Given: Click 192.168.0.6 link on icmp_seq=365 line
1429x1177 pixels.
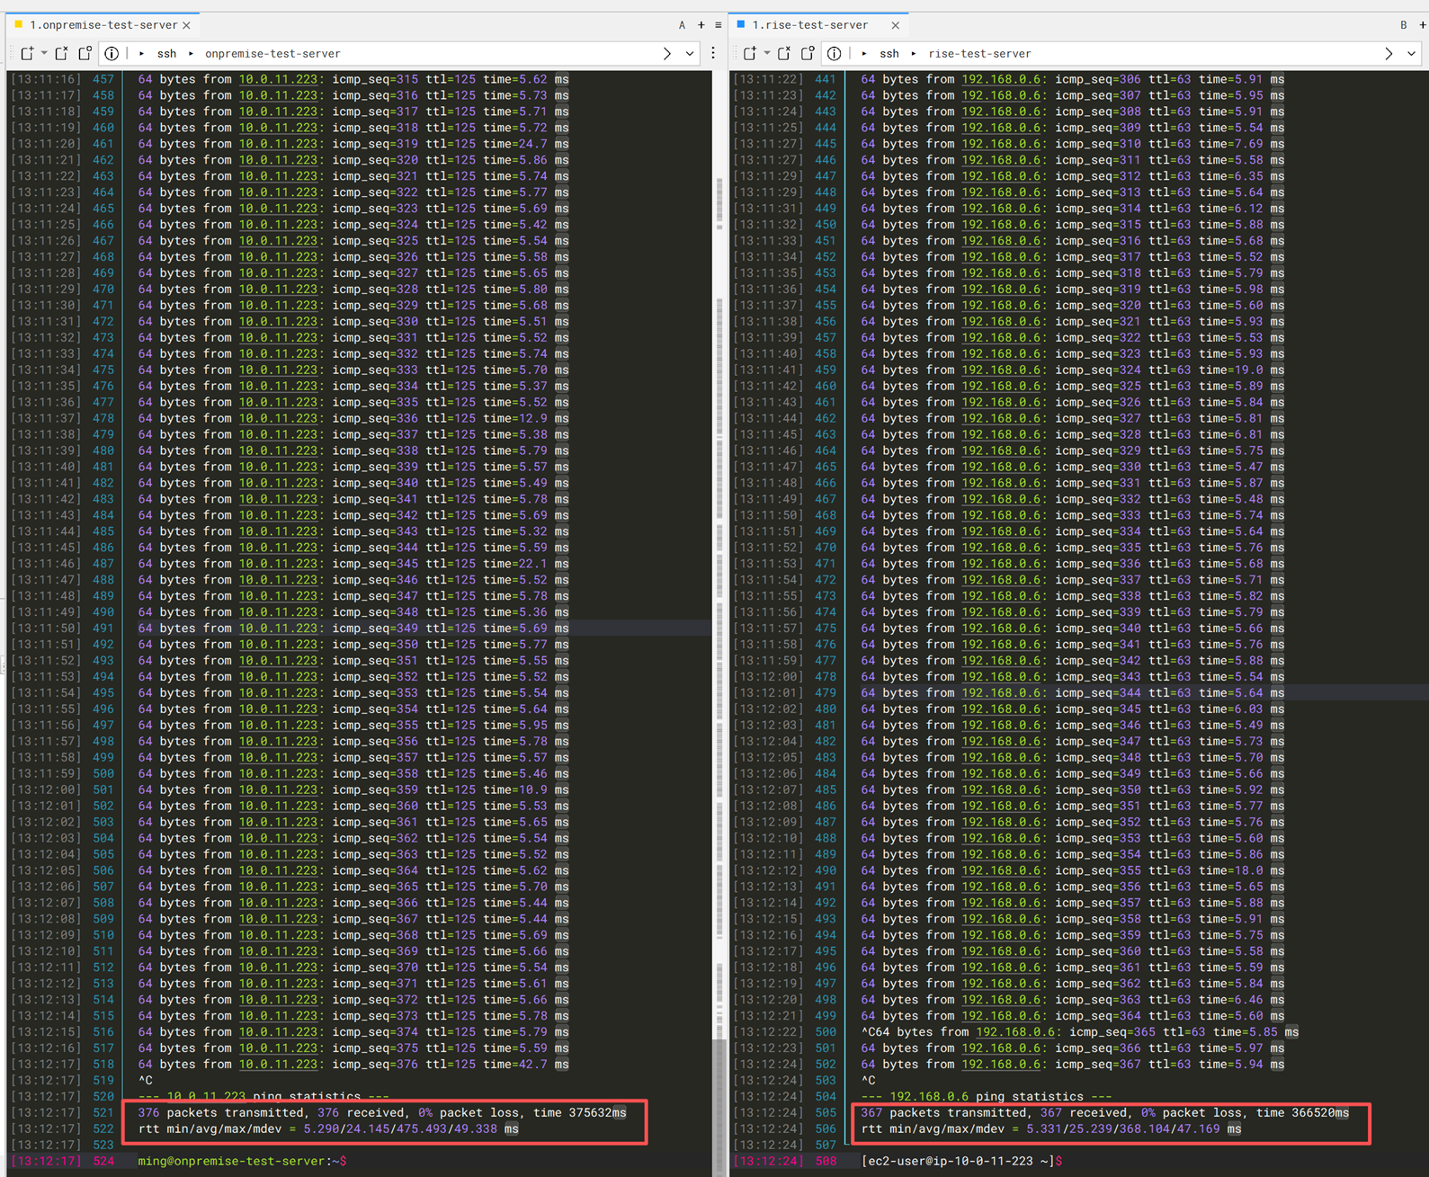Looking at the screenshot, I should (1015, 1032).
